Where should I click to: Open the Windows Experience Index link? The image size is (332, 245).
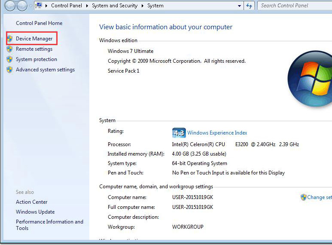click(217, 133)
